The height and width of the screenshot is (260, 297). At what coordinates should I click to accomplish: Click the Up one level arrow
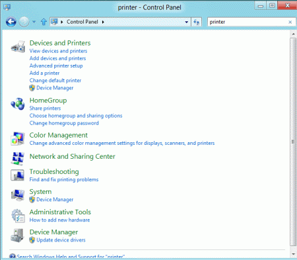click(44, 22)
